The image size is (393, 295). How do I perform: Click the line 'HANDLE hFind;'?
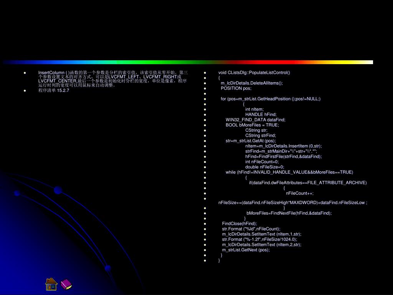[261, 114]
